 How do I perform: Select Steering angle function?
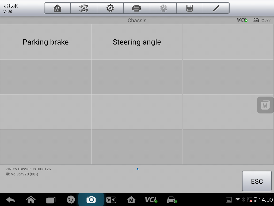[137, 42]
